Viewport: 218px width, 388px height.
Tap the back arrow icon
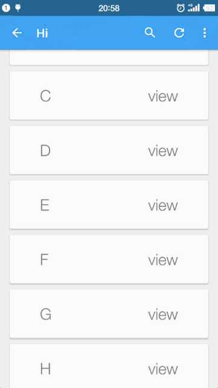tap(17, 33)
